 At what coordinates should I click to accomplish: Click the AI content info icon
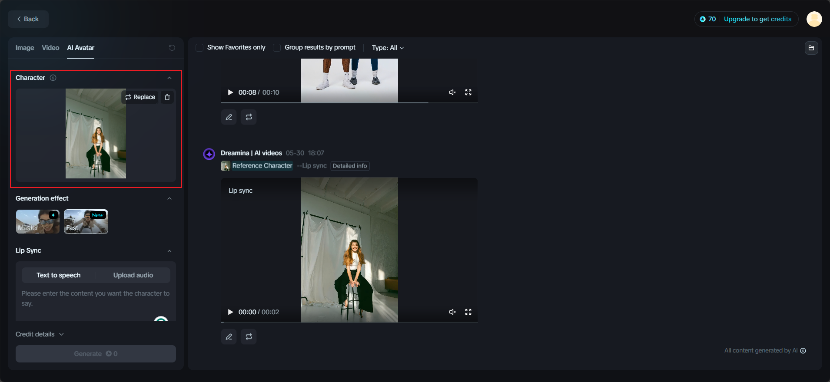pos(803,351)
